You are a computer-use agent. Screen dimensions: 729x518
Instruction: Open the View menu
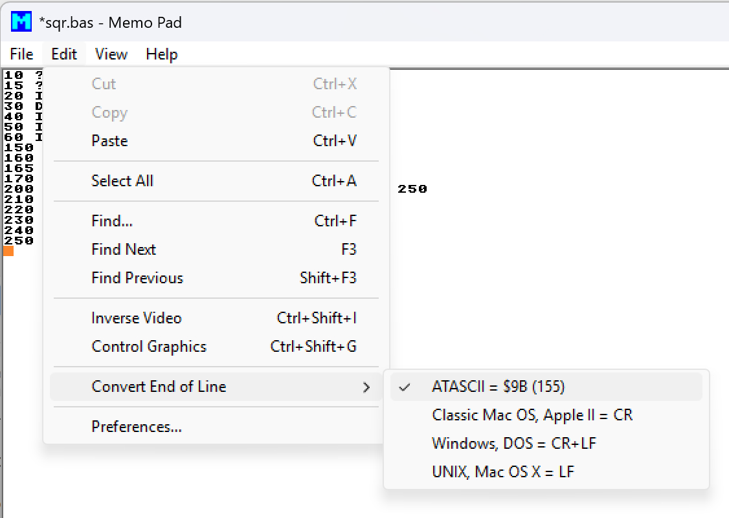tap(111, 54)
